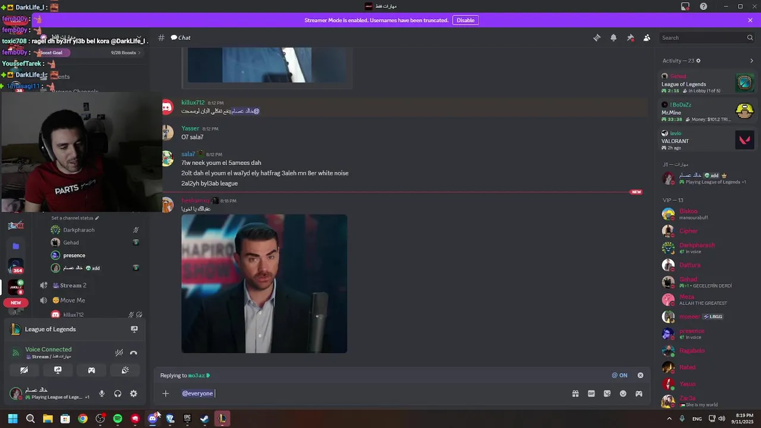The width and height of the screenshot is (761, 428).
Task: Dismiss the Streamer Mode banner
Action: click(x=750, y=20)
